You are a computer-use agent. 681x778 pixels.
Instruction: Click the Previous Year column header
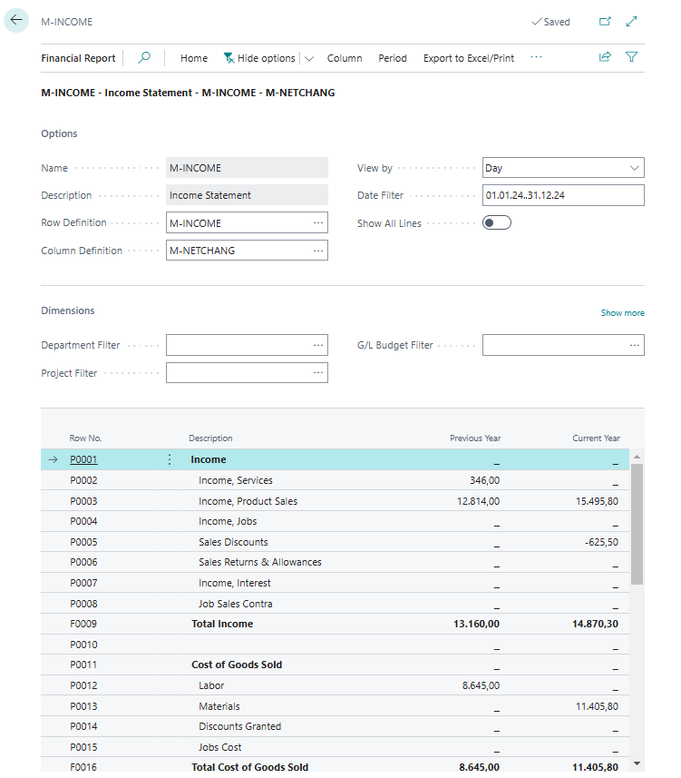pos(475,438)
